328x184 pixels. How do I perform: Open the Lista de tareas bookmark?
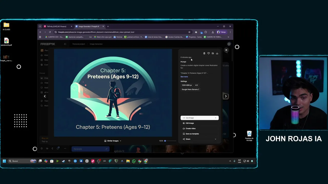(x=153, y=37)
